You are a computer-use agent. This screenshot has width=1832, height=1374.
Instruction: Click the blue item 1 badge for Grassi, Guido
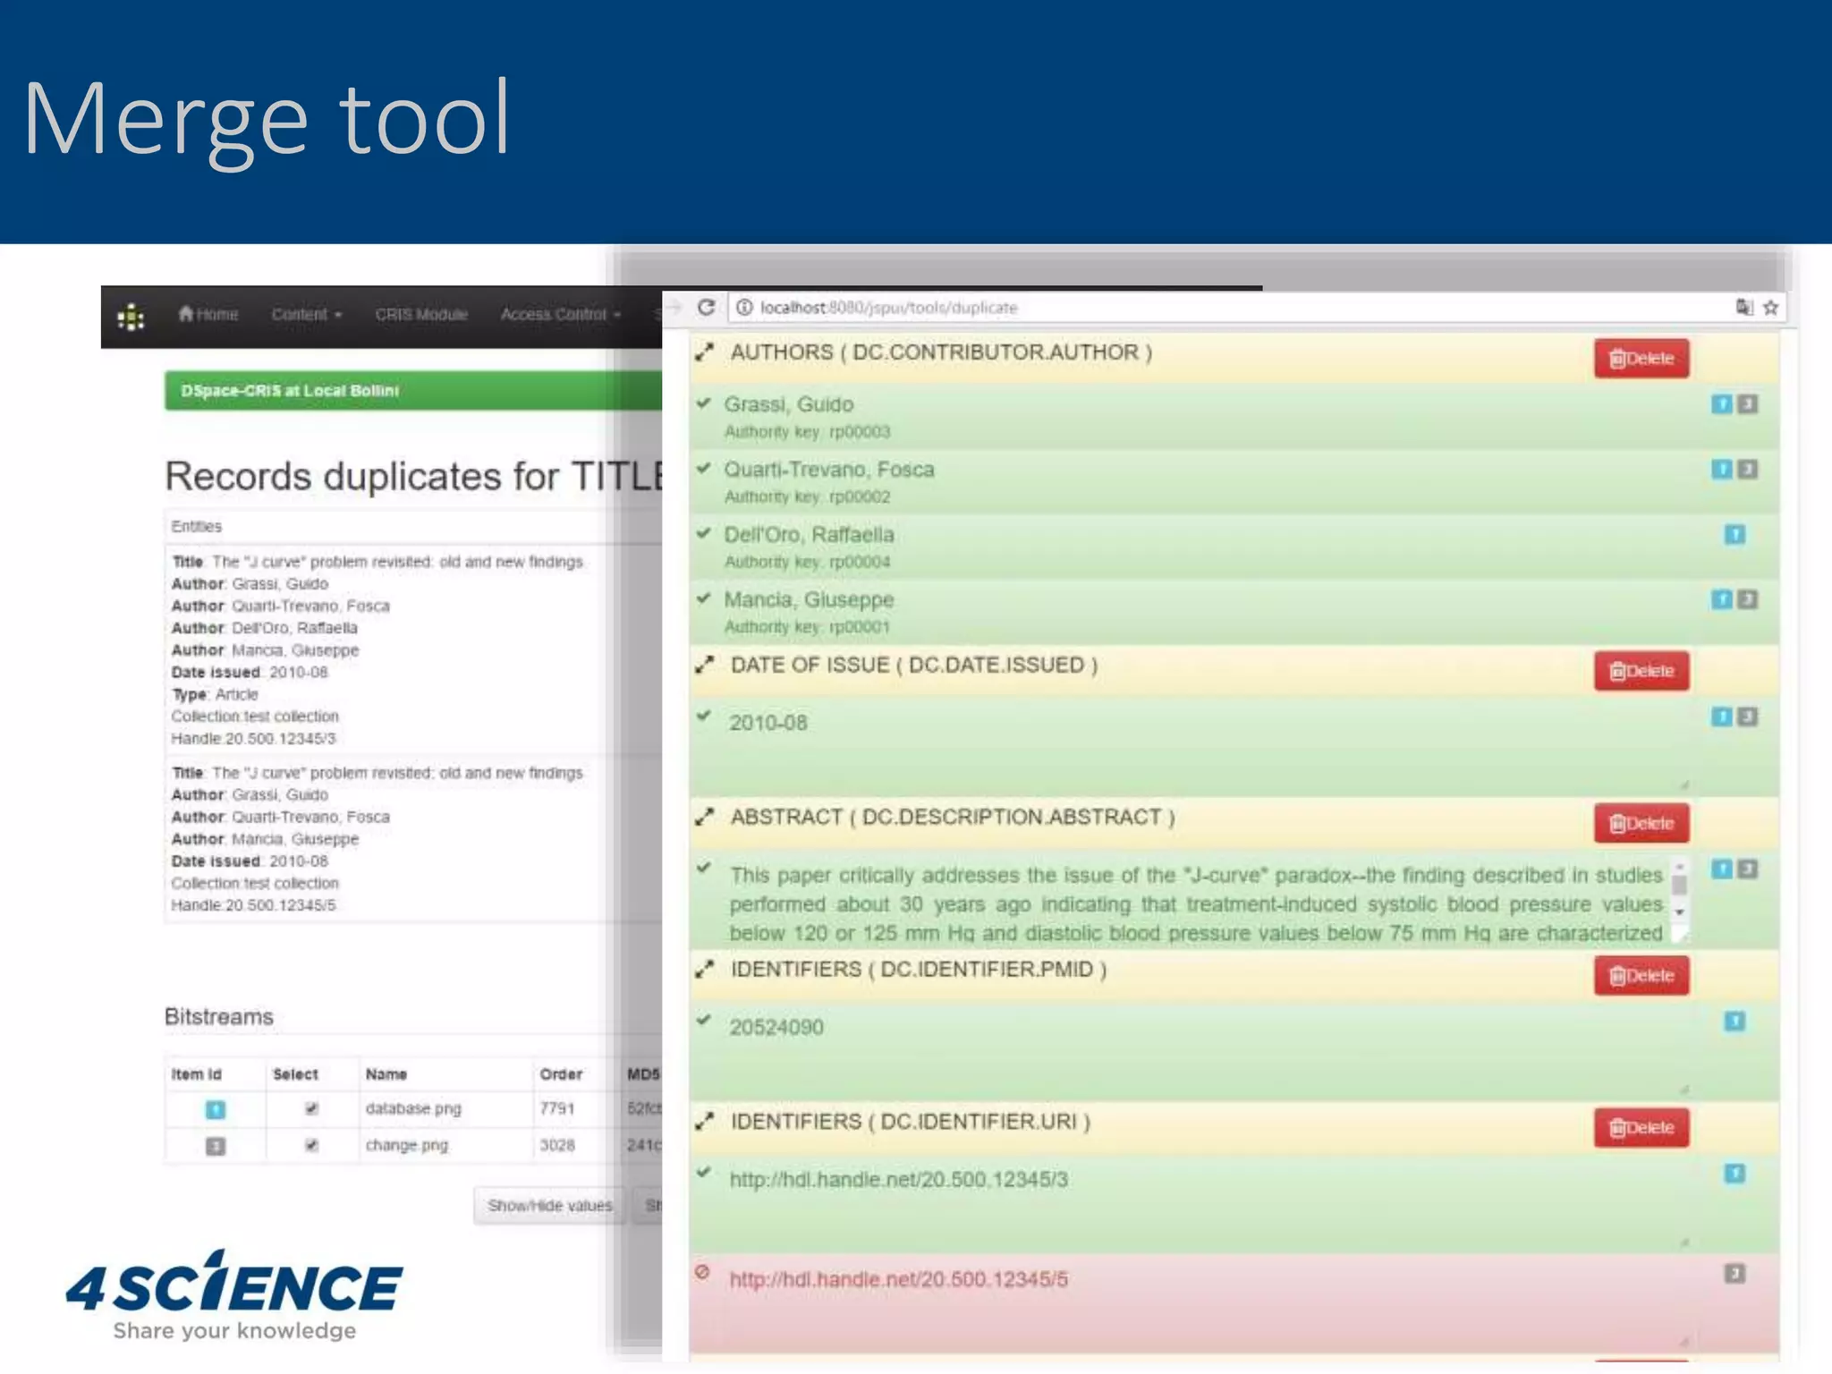(x=1722, y=404)
